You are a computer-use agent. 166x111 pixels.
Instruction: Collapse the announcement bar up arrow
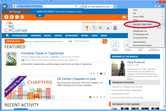pyautogui.click(x=40, y=16)
